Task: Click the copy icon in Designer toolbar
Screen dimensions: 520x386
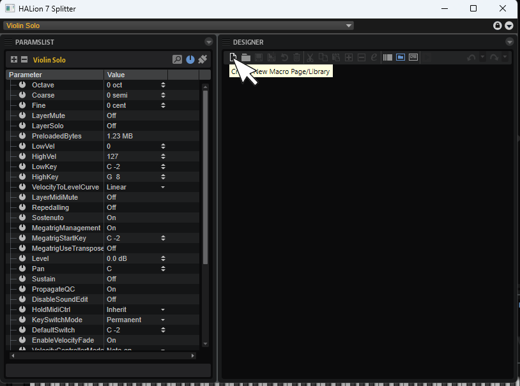Action: pyautogui.click(x=323, y=57)
